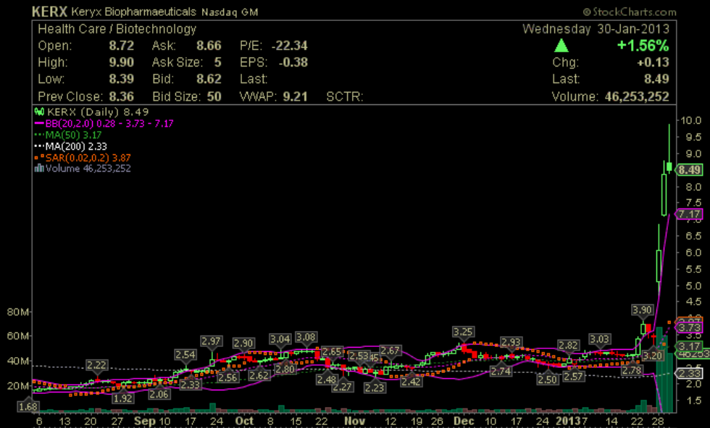This screenshot has height=428, width=710.
Task: Click the Health Care / Biotechnology sector label
Action: pyautogui.click(x=117, y=29)
